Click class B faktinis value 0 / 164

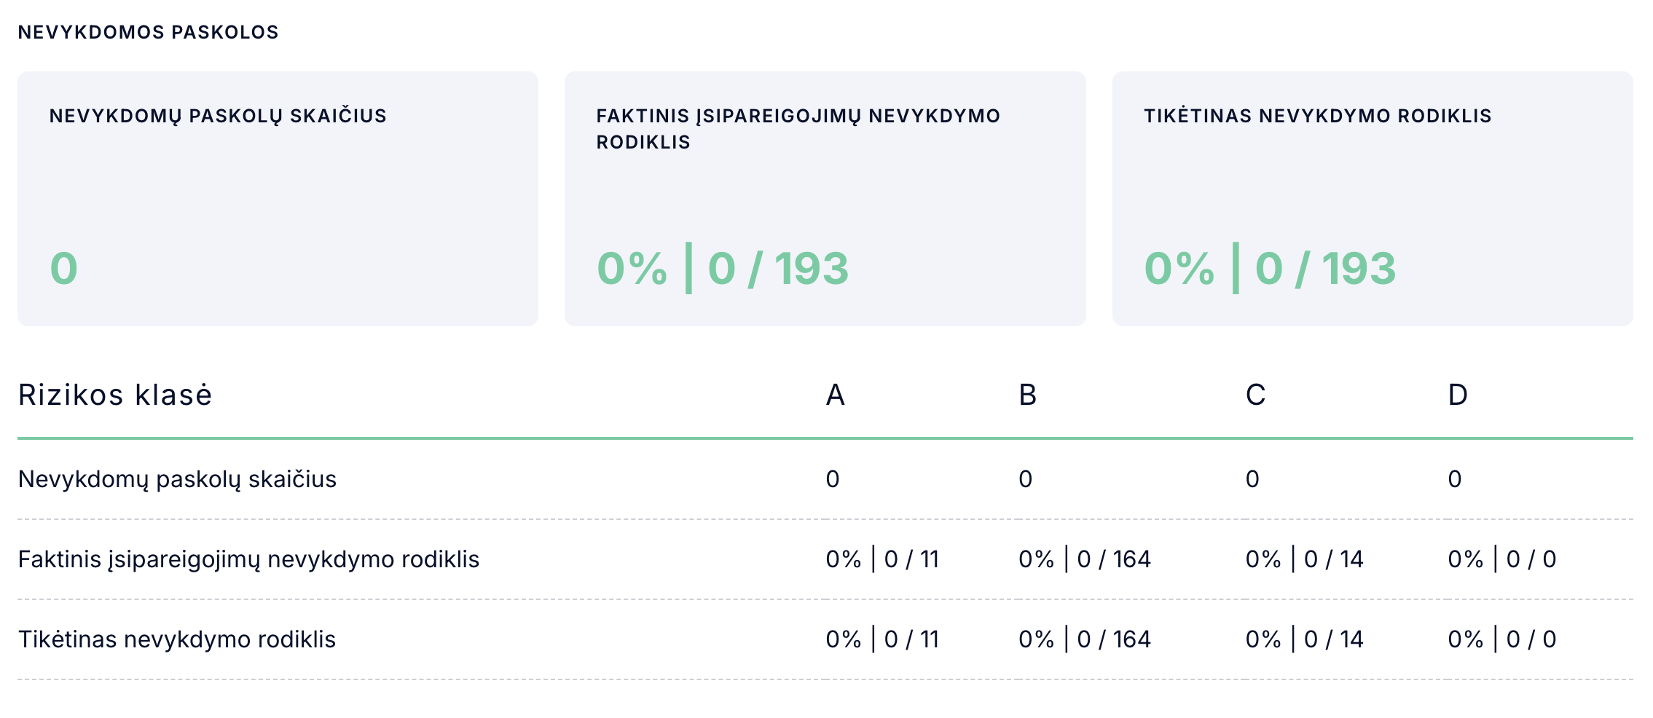(x=1114, y=559)
